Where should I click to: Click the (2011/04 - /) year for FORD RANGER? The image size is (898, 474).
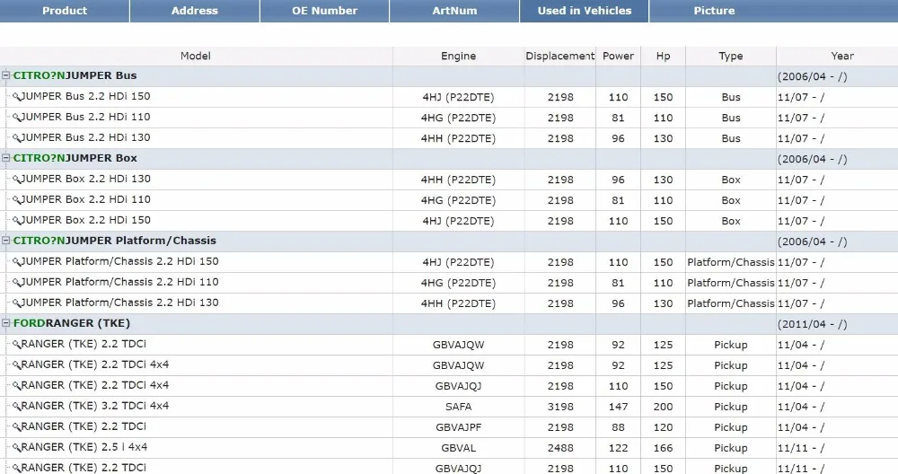click(x=812, y=324)
